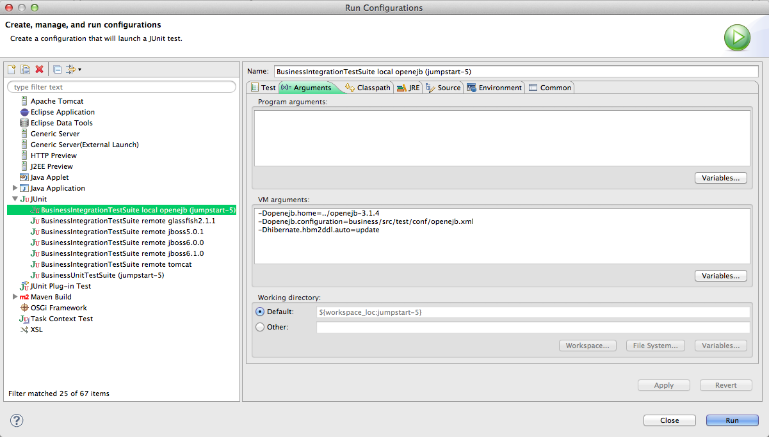Select BusinessIntegrationTestSuite remote tomcat

tap(117, 264)
